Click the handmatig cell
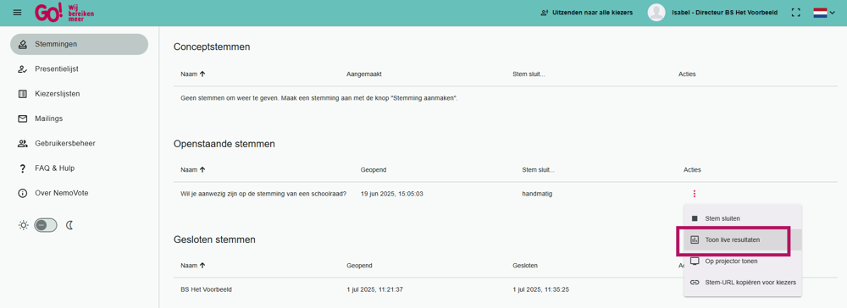The height and width of the screenshot is (308, 847). [537, 194]
